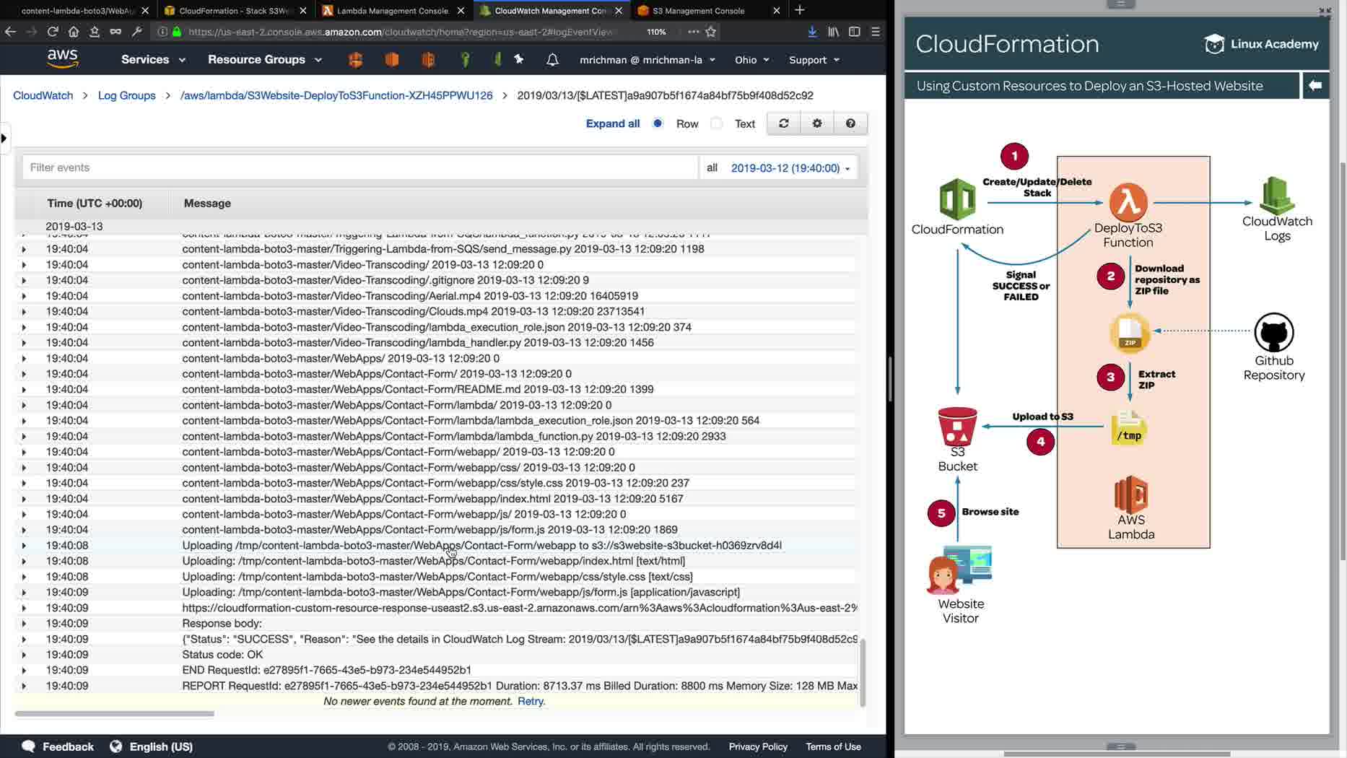Expand the END RequestId log event row
The width and height of the screenshot is (1347, 758).
(24, 671)
